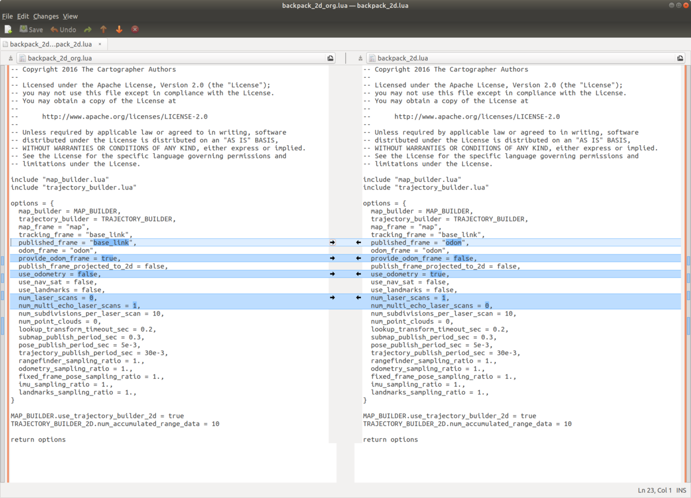This screenshot has width=691, height=498.
Task: Click the red Stop icon in toolbar
Action: coord(135,29)
